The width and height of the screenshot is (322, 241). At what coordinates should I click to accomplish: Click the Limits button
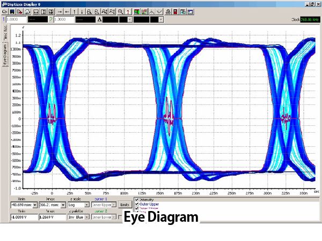(x=125, y=205)
